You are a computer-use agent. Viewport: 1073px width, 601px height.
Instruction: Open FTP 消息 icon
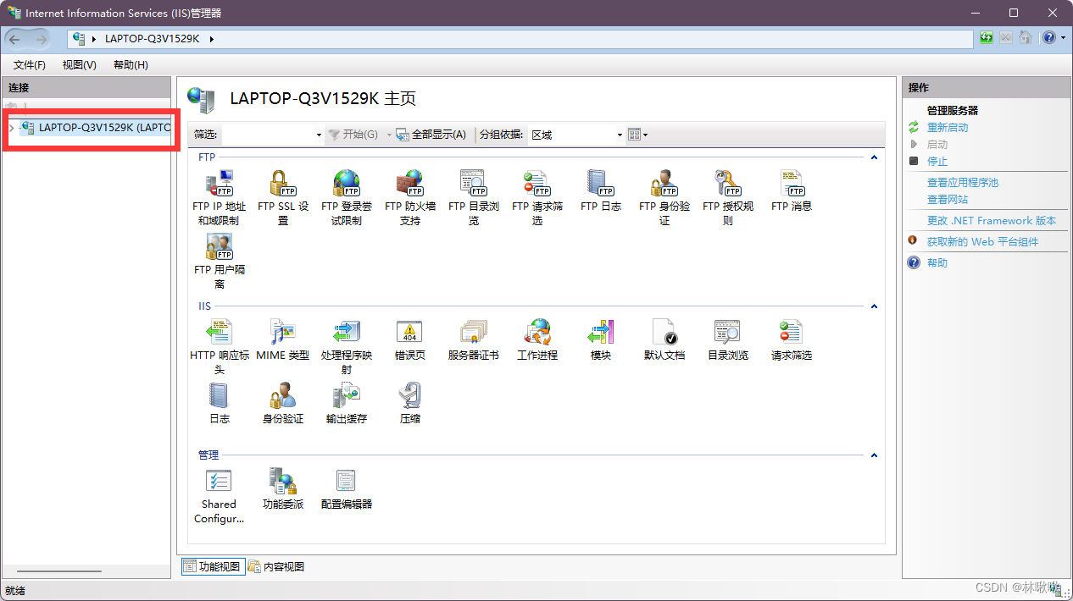tap(791, 190)
